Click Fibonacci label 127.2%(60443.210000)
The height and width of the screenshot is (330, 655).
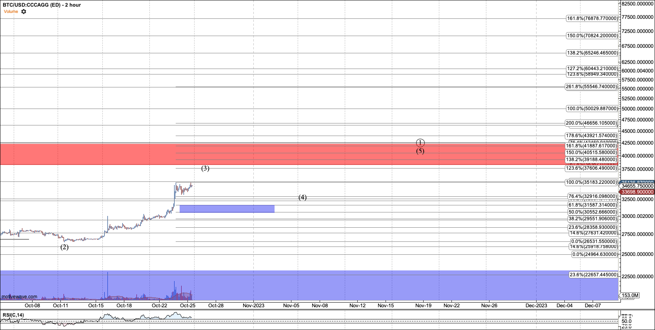[592, 69]
